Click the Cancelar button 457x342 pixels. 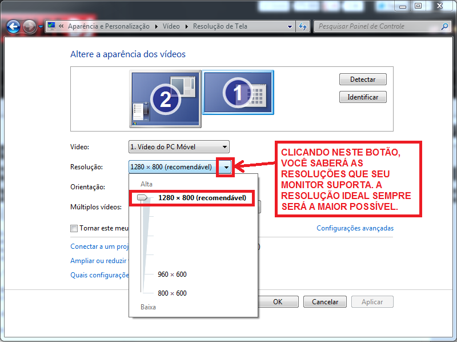[325, 302]
